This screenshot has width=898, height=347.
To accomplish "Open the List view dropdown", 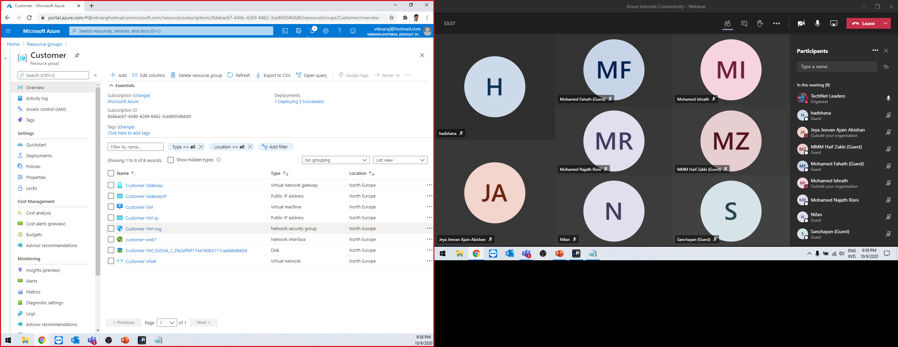I will coord(400,160).
